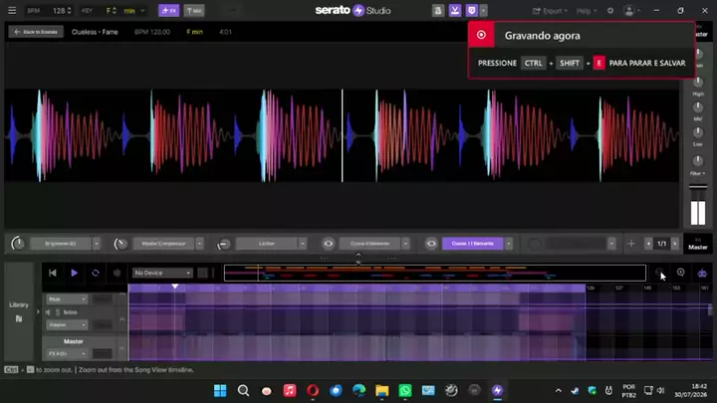717x403 pixels.
Task: Click the purple shield icon in header
Action: (471, 11)
